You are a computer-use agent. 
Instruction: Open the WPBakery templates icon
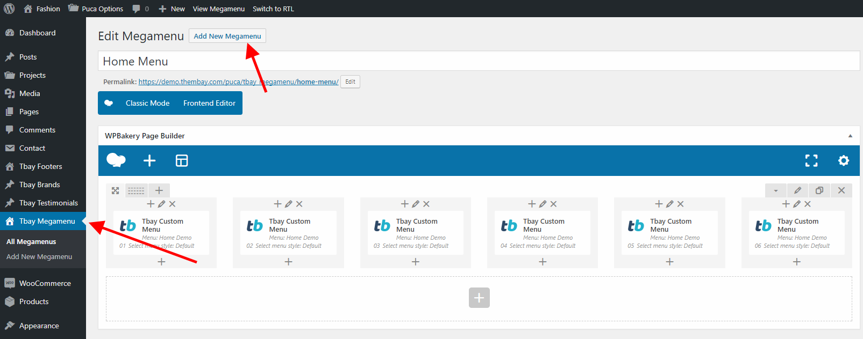(x=182, y=160)
